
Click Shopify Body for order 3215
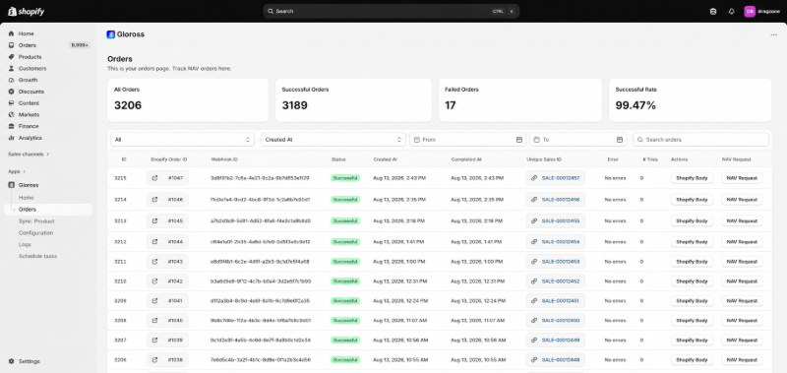(692, 178)
